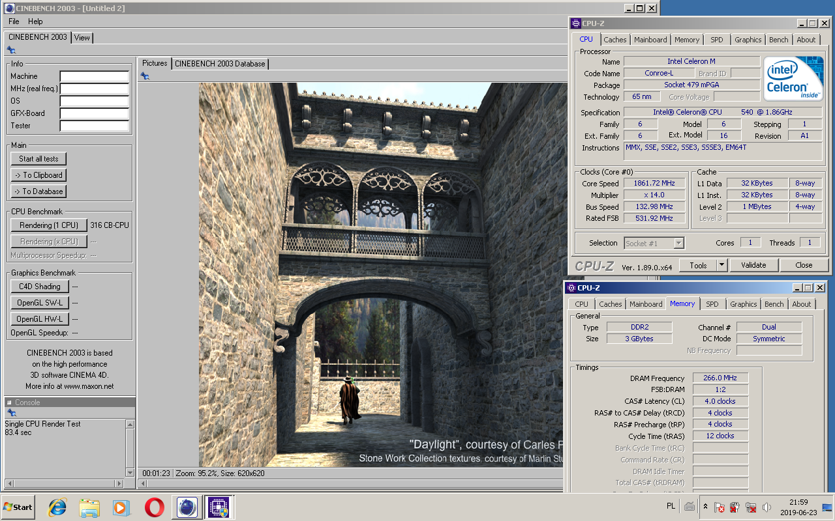Click the pin icon in the Console panel
This screenshot has width=835, height=521.
click(11, 413)
